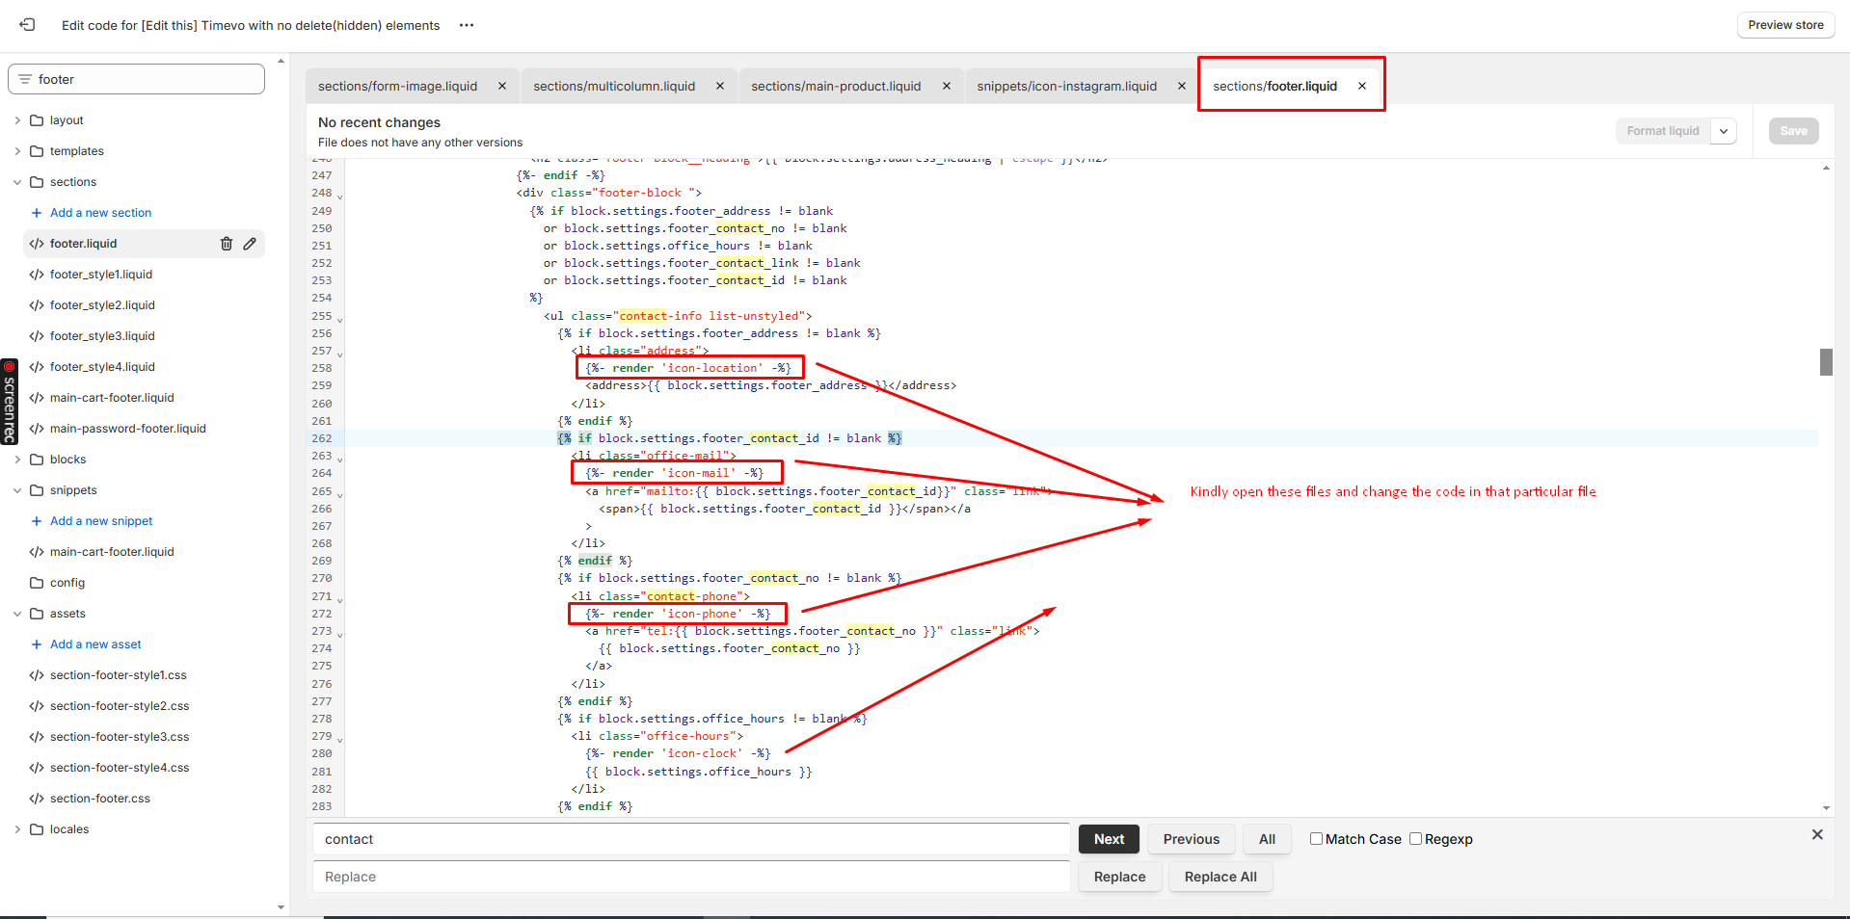Toggle the Regexp checkbox
The width and height of the screenshot is (1850, 919).
[x=1416, y=839]
